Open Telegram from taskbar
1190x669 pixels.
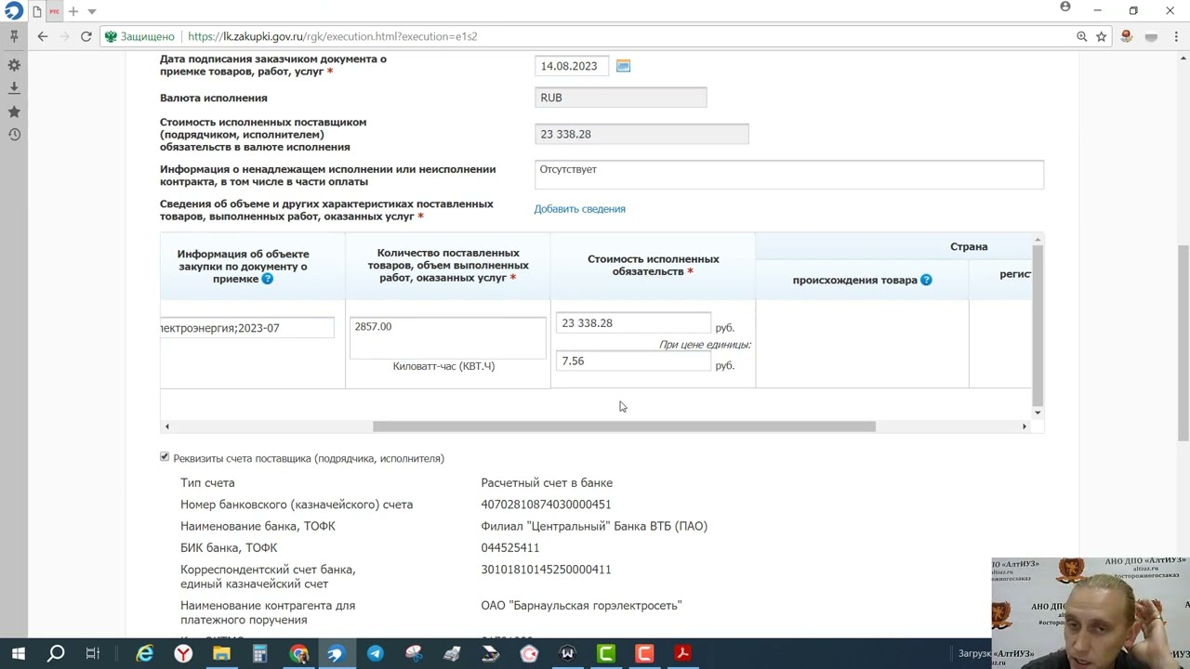pyautogui.click(x=375, y=653)
